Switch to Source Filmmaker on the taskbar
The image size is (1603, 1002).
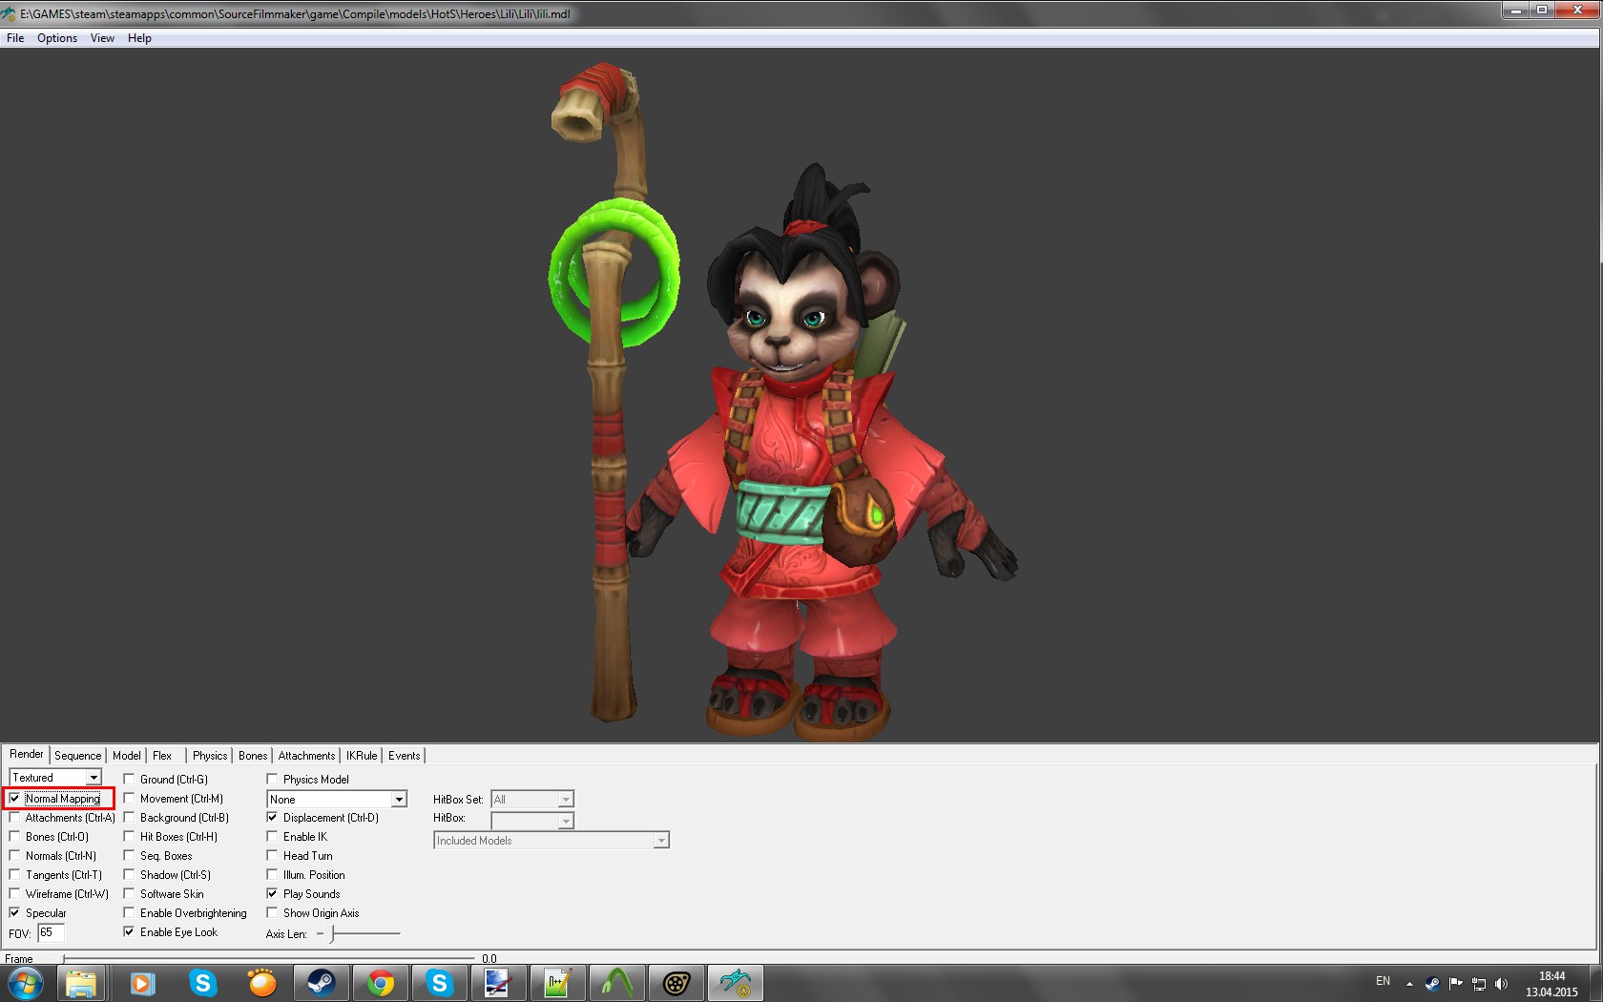click(676, 983)
